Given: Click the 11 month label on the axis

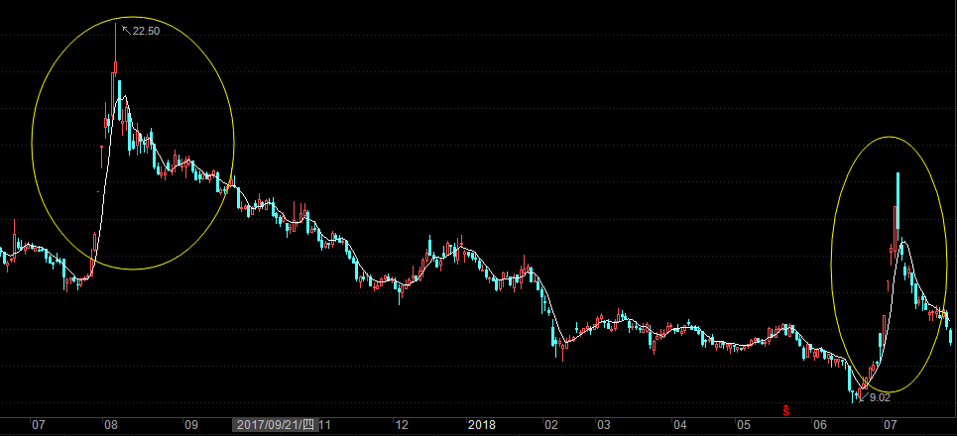Looking at the screenshot, I should click(324, 425).
